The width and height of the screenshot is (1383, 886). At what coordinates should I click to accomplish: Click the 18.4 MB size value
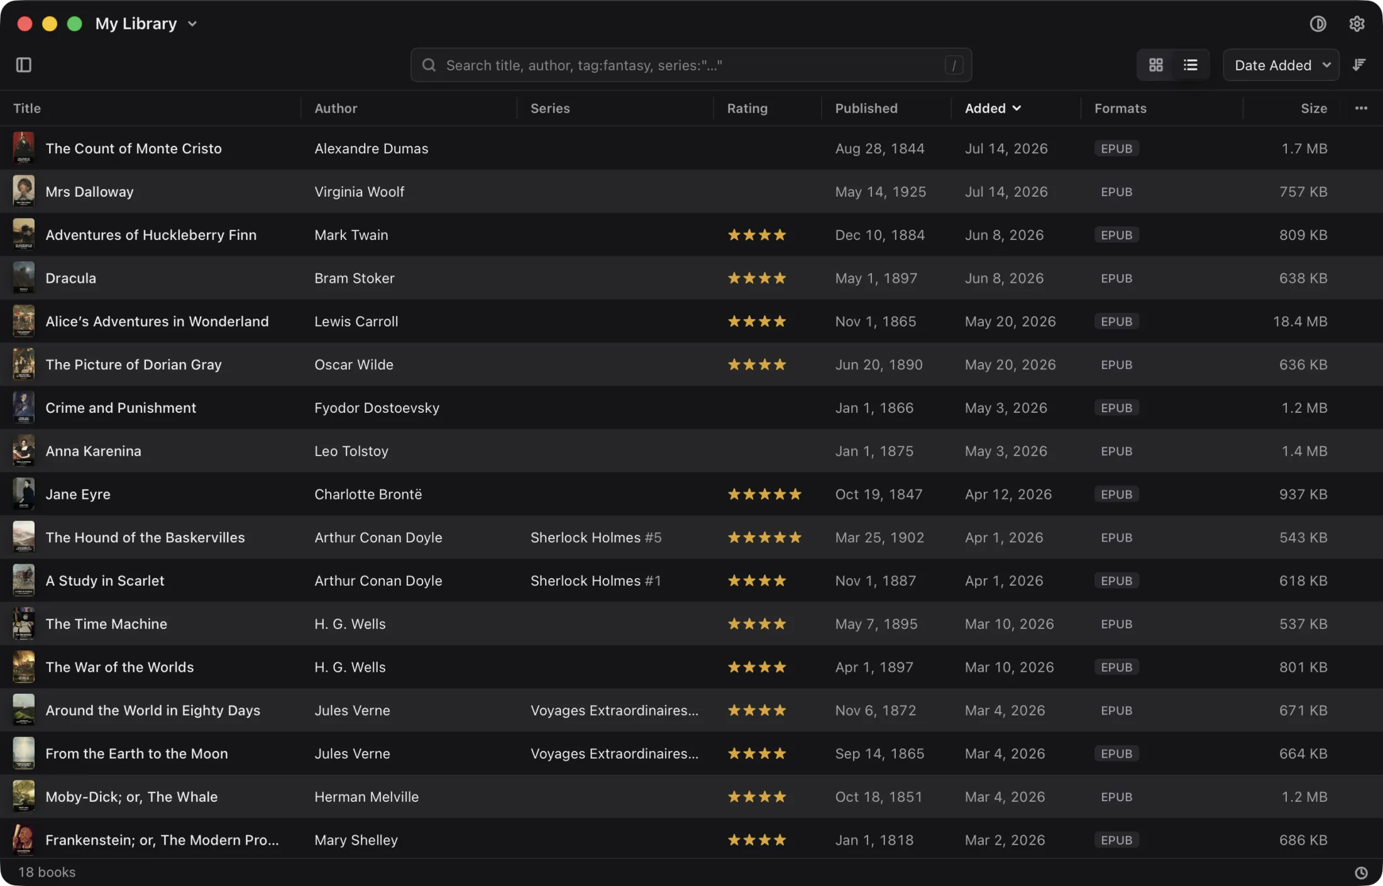1300,321
